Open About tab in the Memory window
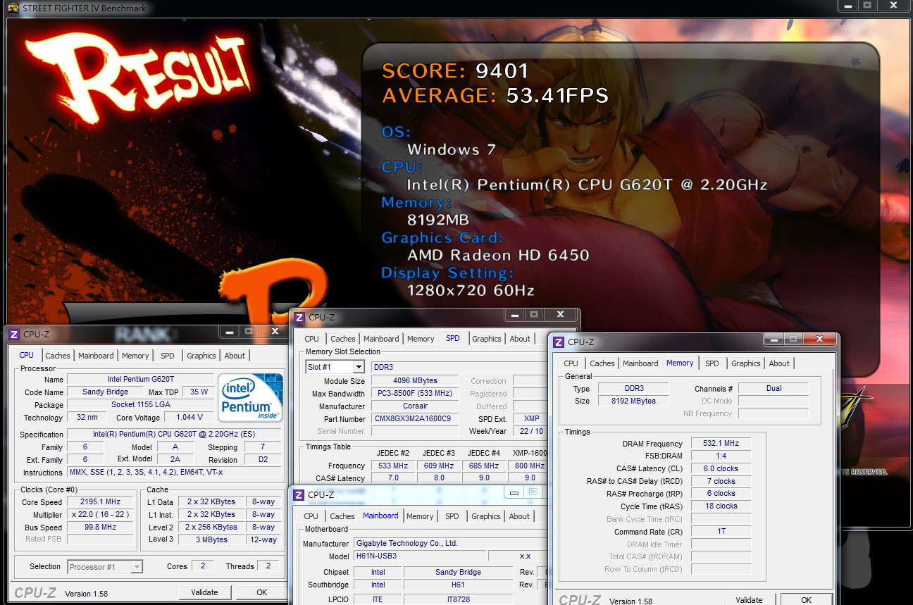913x605 pixels. (x=779, y=363)
